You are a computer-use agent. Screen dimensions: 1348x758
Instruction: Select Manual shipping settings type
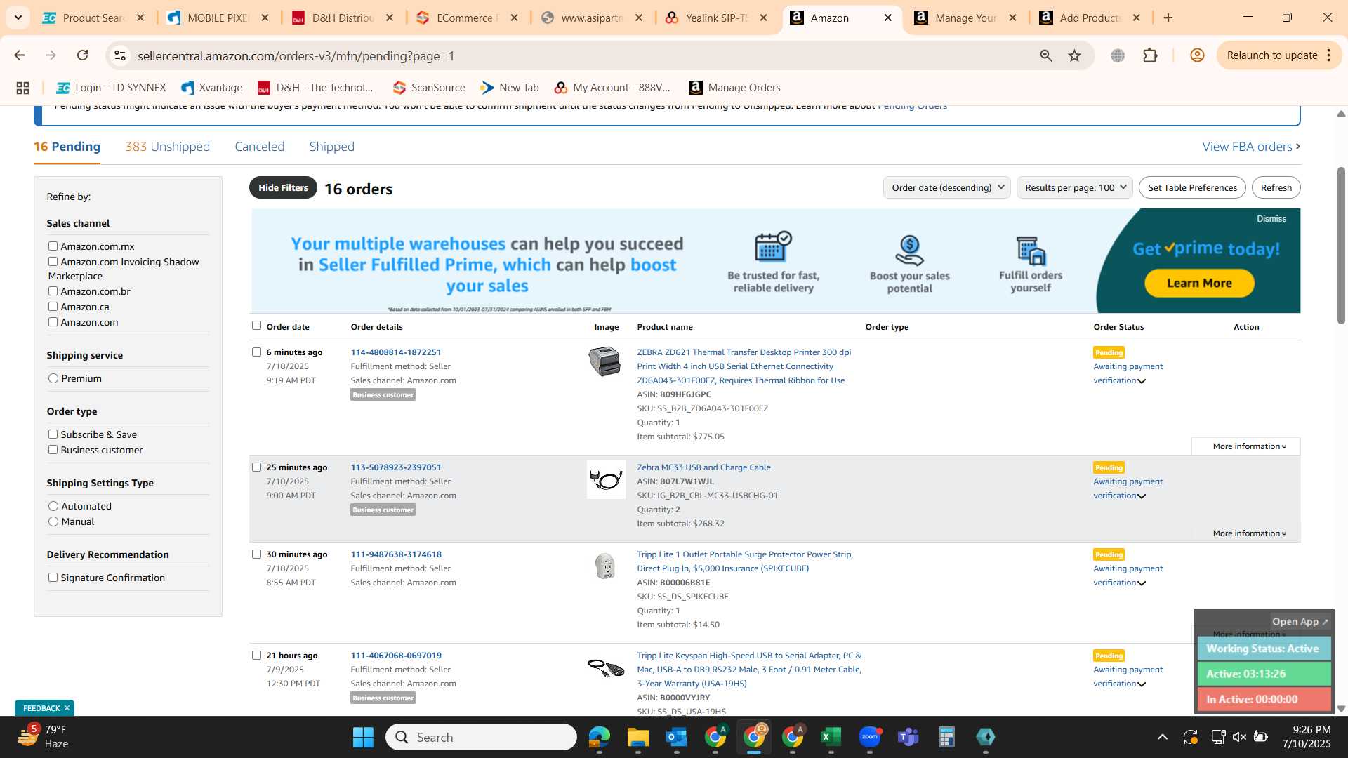pos(53,521)
